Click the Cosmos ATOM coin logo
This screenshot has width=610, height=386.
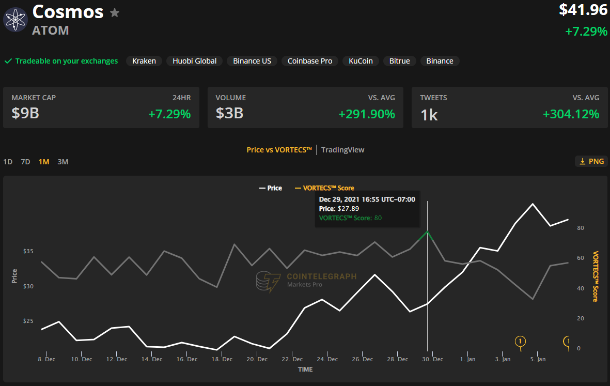[x=15, y=20]
